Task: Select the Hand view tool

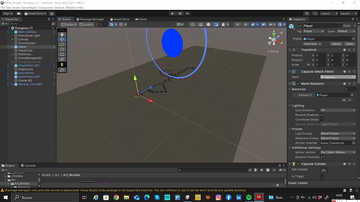Action: [62, 34]
